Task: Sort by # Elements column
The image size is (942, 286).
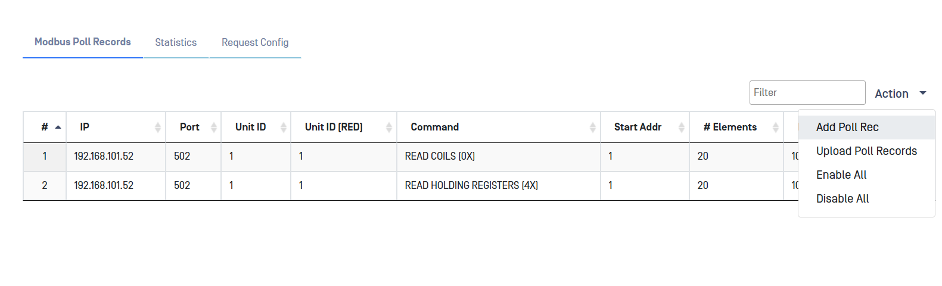Action: coord(775,127)
